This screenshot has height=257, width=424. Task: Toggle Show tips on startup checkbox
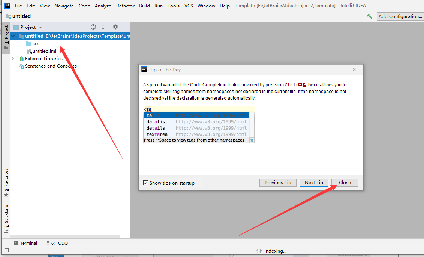tap(145, 183)
